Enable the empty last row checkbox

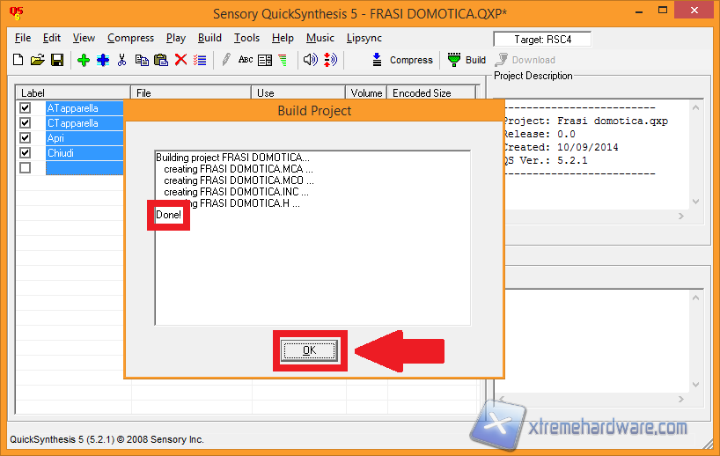(26, 168)
